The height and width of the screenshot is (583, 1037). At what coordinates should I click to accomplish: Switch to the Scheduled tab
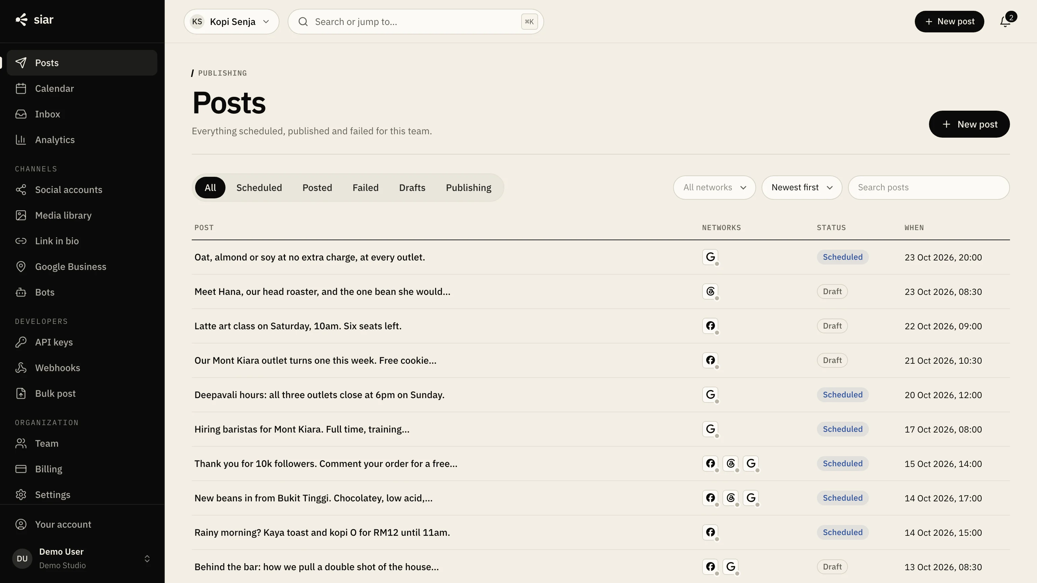point(259,188)
